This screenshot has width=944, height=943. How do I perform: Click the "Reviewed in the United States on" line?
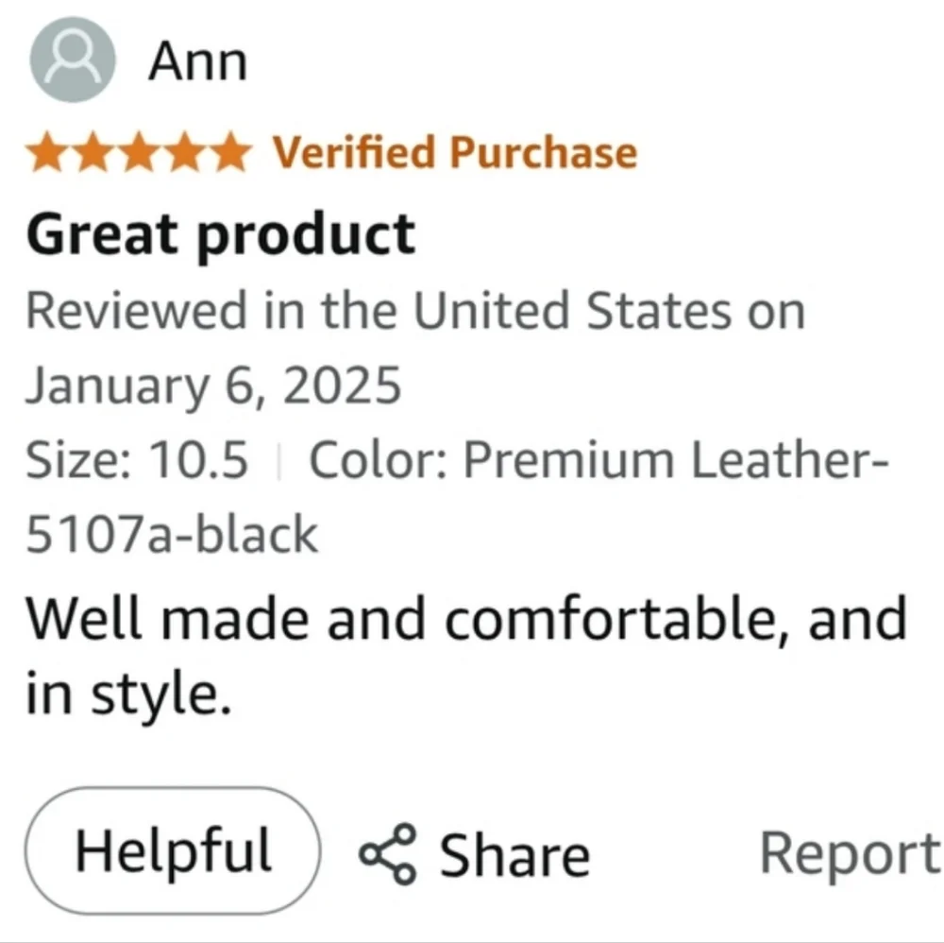pyautogui.click(x=415, y=311)
